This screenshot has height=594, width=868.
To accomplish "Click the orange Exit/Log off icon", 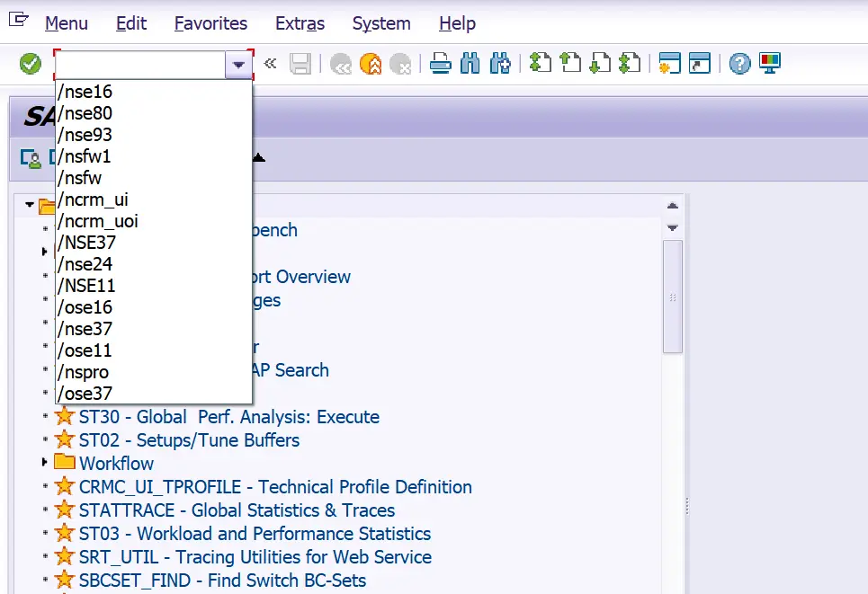I will coord(371,64).
